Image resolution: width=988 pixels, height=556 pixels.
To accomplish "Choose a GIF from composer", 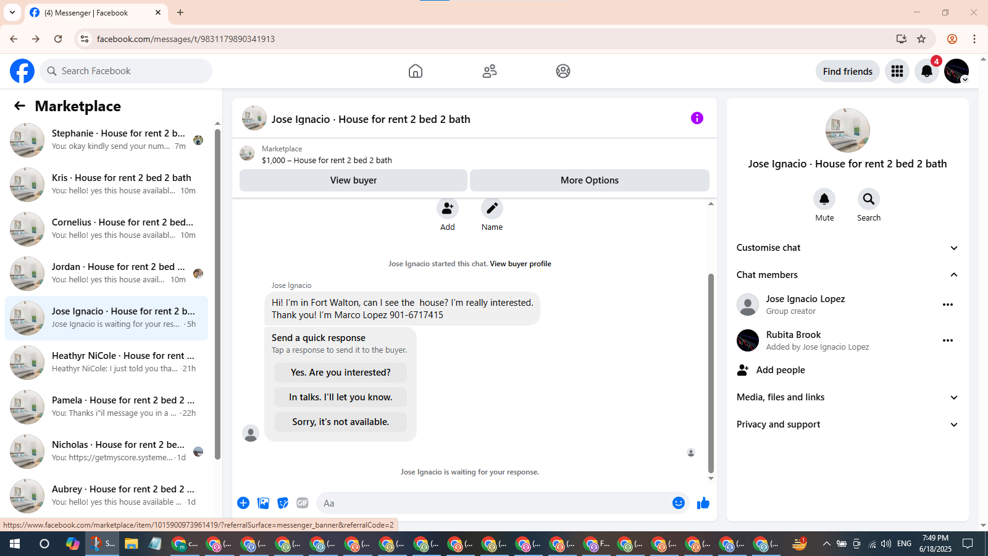I will click(303, 503).
